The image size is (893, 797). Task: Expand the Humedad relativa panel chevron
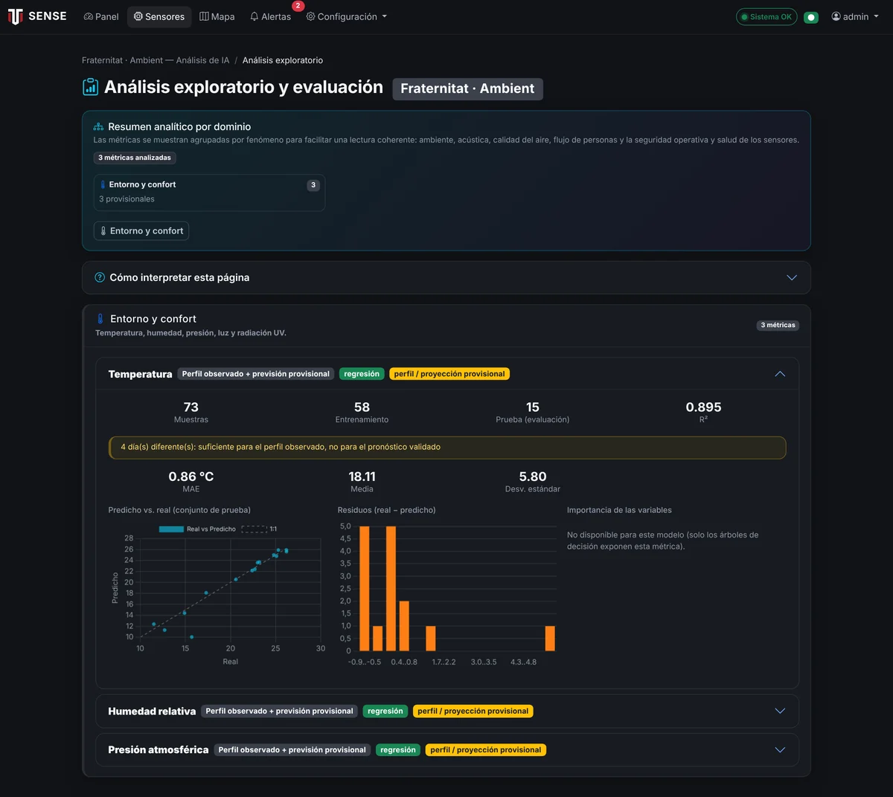(780, 711)
